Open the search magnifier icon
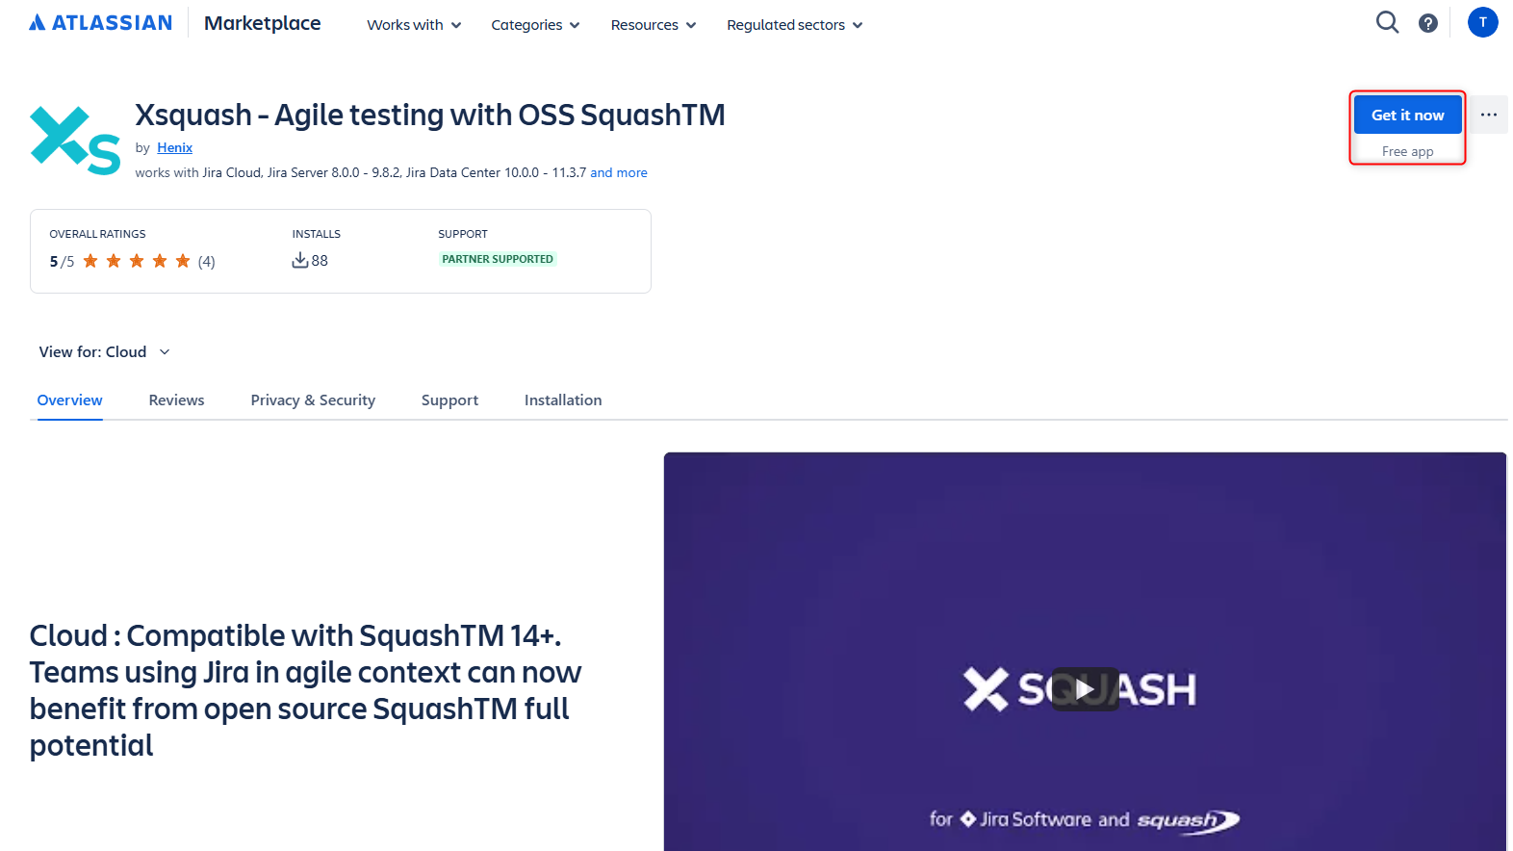Screen dimensions: 1513x851 [1387, 22]
